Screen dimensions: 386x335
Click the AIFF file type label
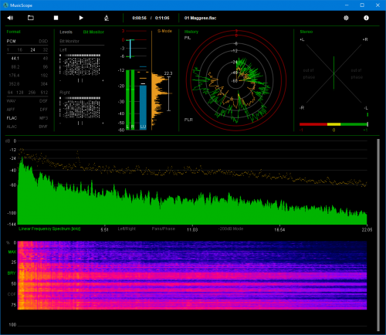(11, 110)
